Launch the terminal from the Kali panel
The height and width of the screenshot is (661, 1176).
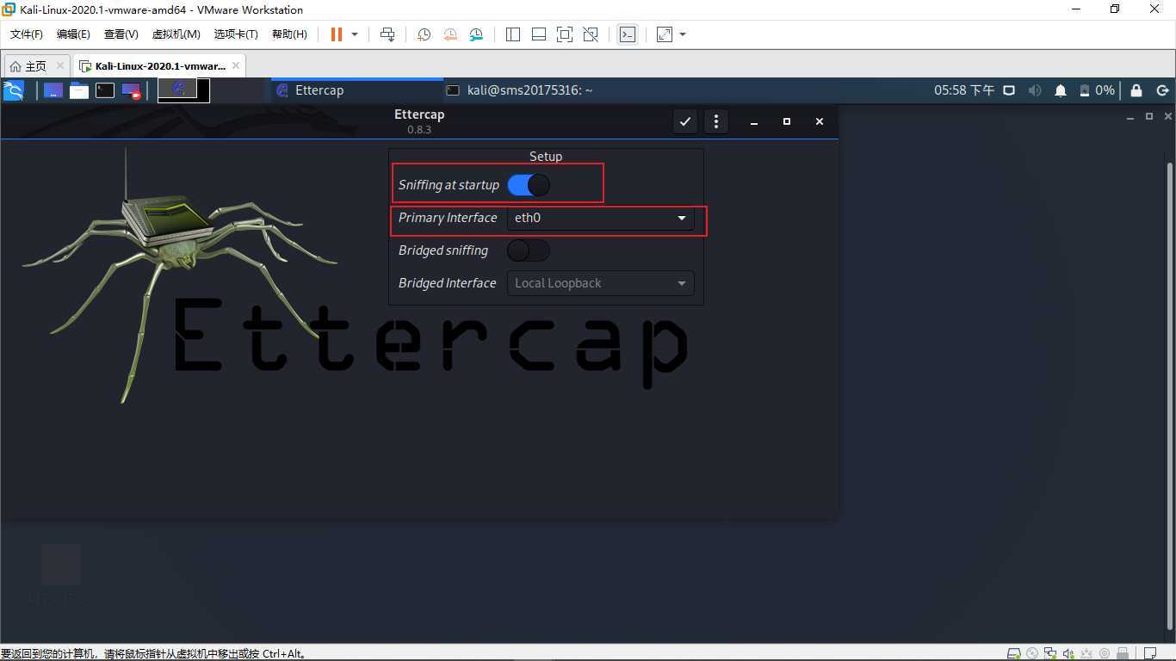[105, 90]
